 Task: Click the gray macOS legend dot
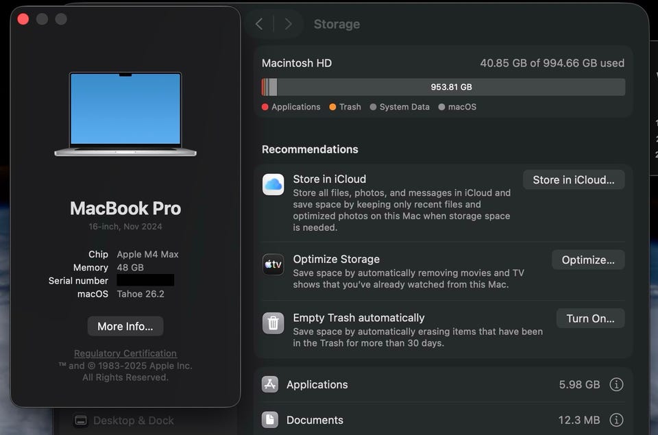(x=441, y=107)
